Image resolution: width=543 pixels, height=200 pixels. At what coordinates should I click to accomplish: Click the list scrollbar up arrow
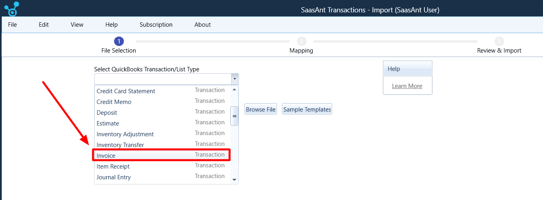tap(235, 89)
